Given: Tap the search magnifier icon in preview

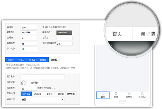Looking at the screenshot, I should (116, 94).
